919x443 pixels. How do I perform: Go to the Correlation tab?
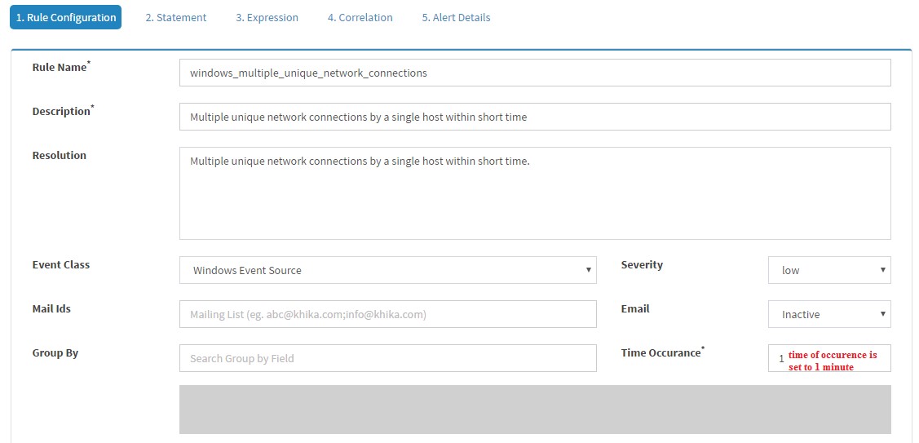(x=360, y=18)
